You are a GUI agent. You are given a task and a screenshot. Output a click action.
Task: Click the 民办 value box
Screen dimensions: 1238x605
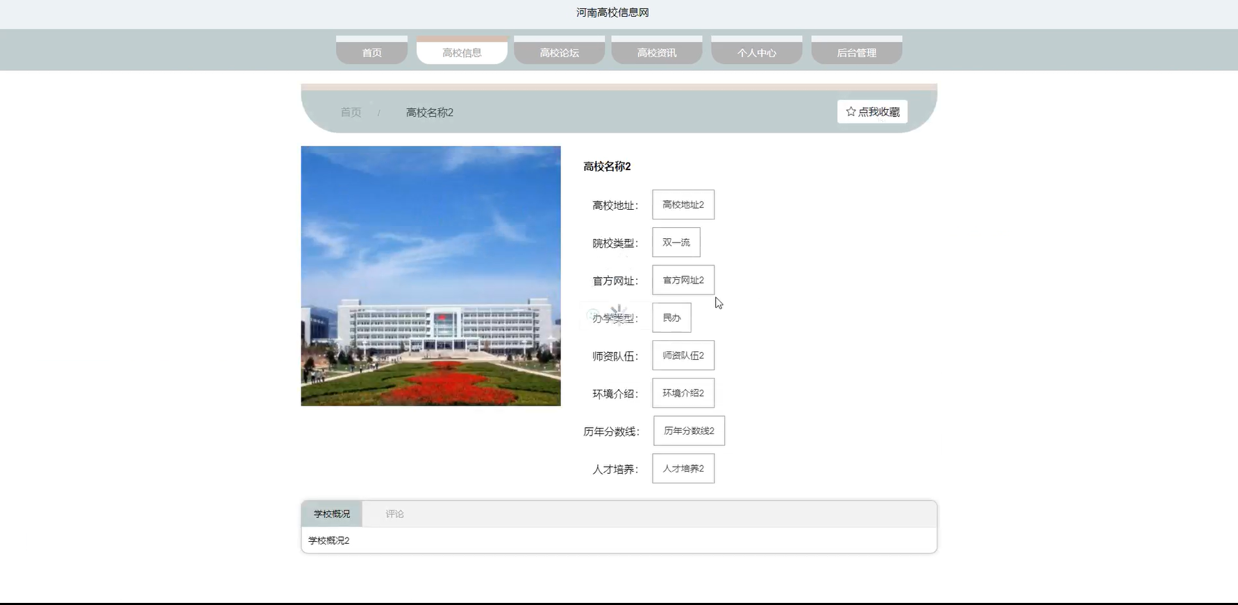click(x=671, y=317)
